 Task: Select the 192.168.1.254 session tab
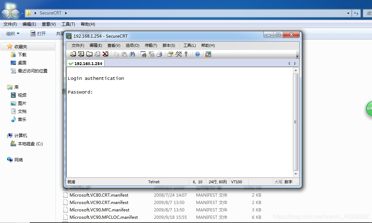coord(86,63)
